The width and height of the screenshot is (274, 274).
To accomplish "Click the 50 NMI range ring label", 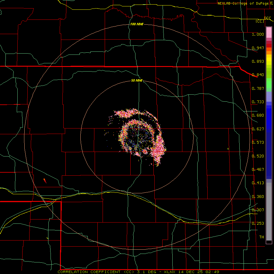I will click(x=137, y=81).
